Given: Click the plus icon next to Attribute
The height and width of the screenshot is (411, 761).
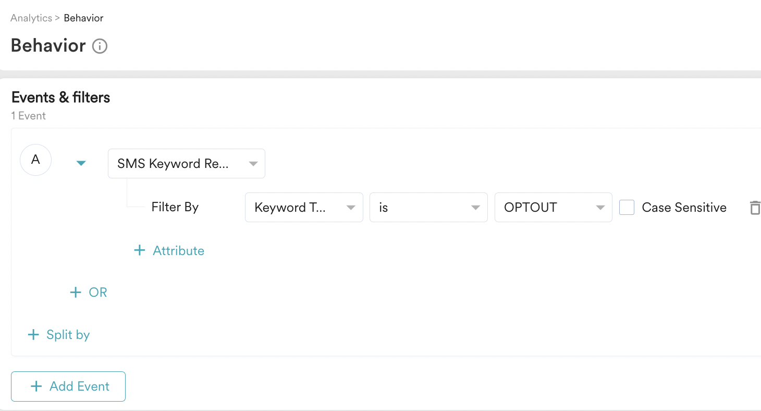Looking at the screenshot, I should (139, 251).
